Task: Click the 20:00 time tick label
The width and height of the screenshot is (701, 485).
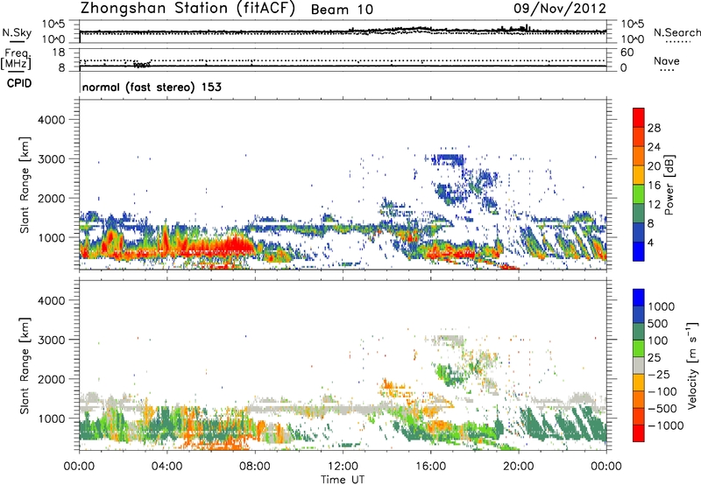Action: tap(518, 467)
